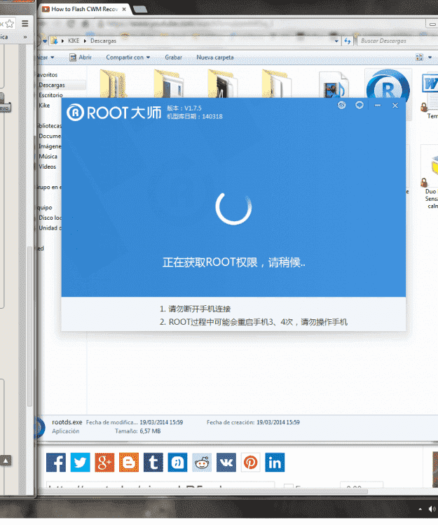Image resolution: width=438 pixels, height=525 pixels.
Task: Expand the Organizar dropdown menu
Action: tap(46, 57)
